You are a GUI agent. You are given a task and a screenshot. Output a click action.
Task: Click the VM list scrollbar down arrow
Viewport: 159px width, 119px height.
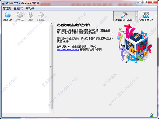tap(51, 111)
